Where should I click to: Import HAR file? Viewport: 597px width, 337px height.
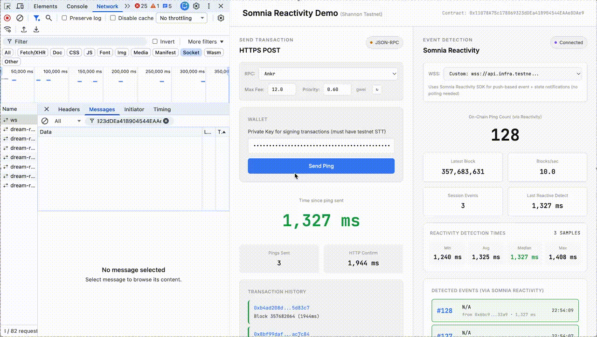pos(23,29)
